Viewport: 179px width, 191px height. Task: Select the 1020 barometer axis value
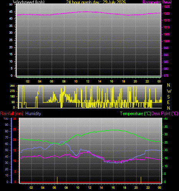167,13
